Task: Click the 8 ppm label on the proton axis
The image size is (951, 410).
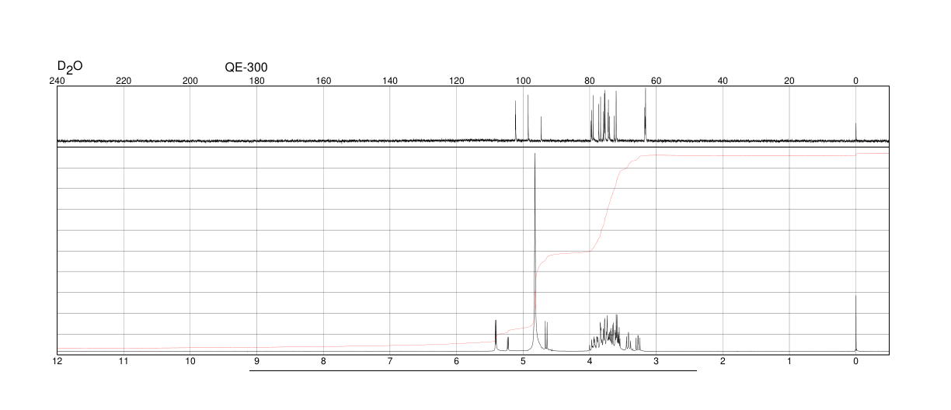Action: [x=323, y=362]
